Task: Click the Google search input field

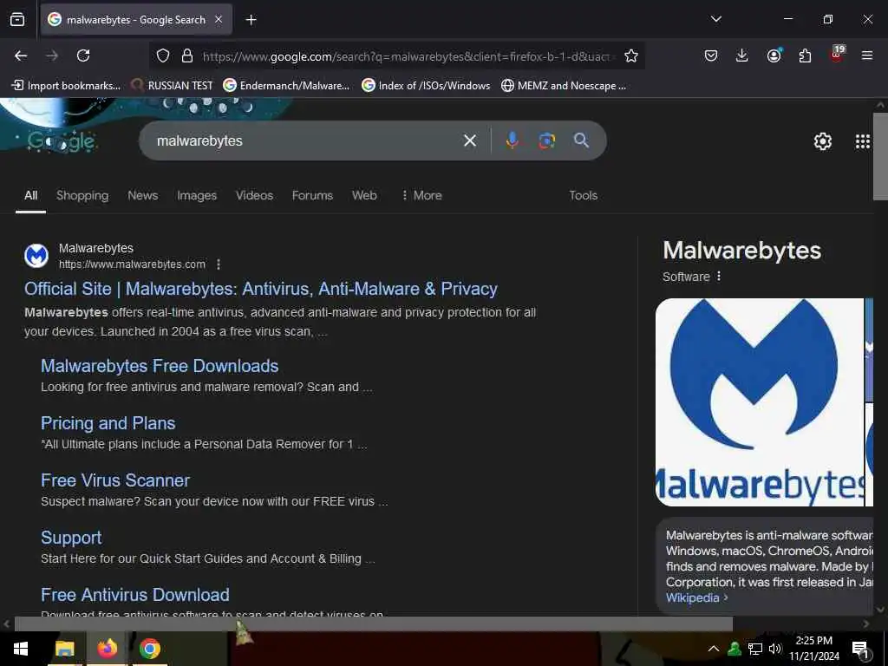Action: (x=306, y=140)
